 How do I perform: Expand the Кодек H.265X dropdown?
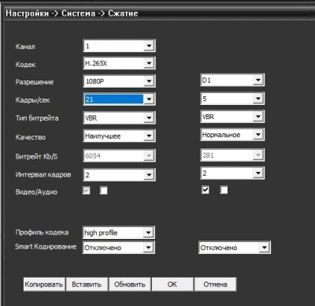point(119,63)
